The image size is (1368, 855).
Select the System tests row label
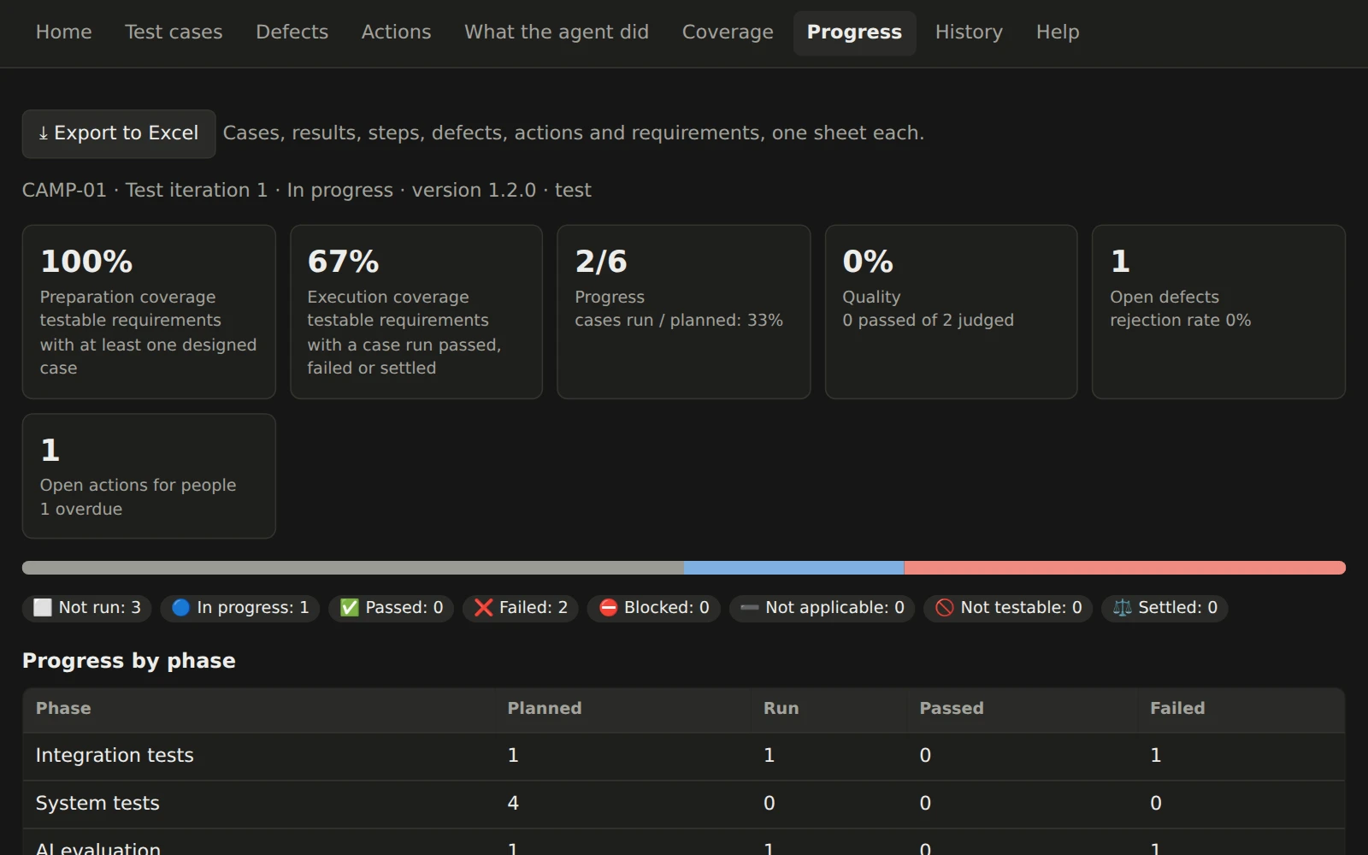coord(97,804)
